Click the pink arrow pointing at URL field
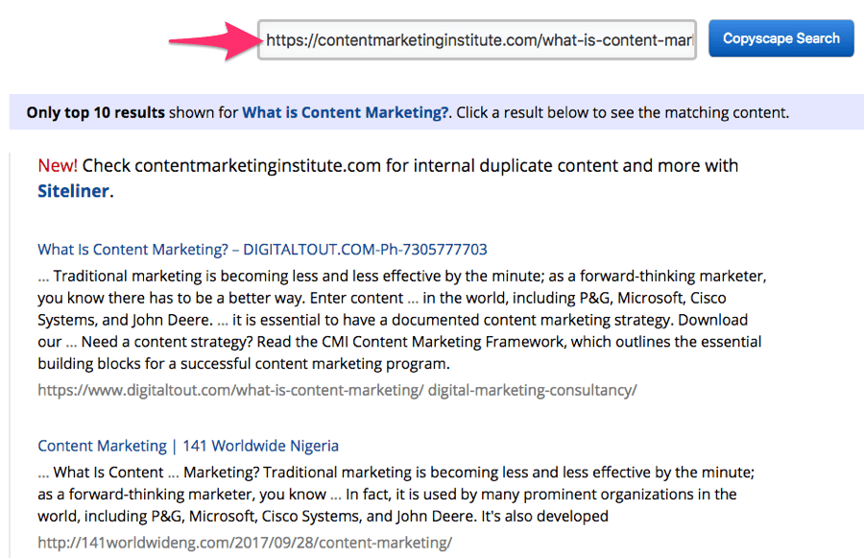The image size is (864, 558). (212, 40)
